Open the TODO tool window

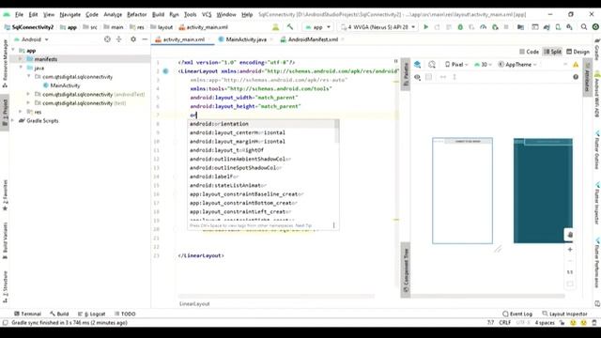125,314
